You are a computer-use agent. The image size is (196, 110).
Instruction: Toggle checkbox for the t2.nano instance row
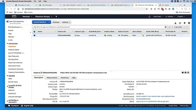coord(34,35)
